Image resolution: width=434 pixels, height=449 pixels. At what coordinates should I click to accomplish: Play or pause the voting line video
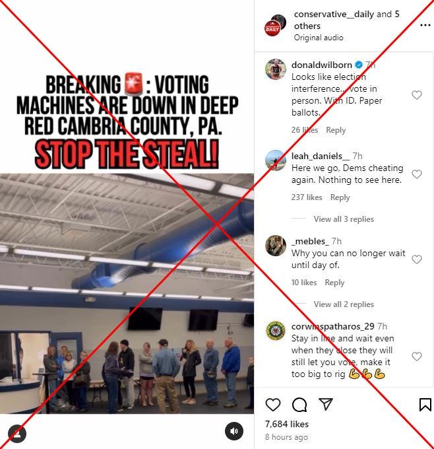(x=127, y=294)
